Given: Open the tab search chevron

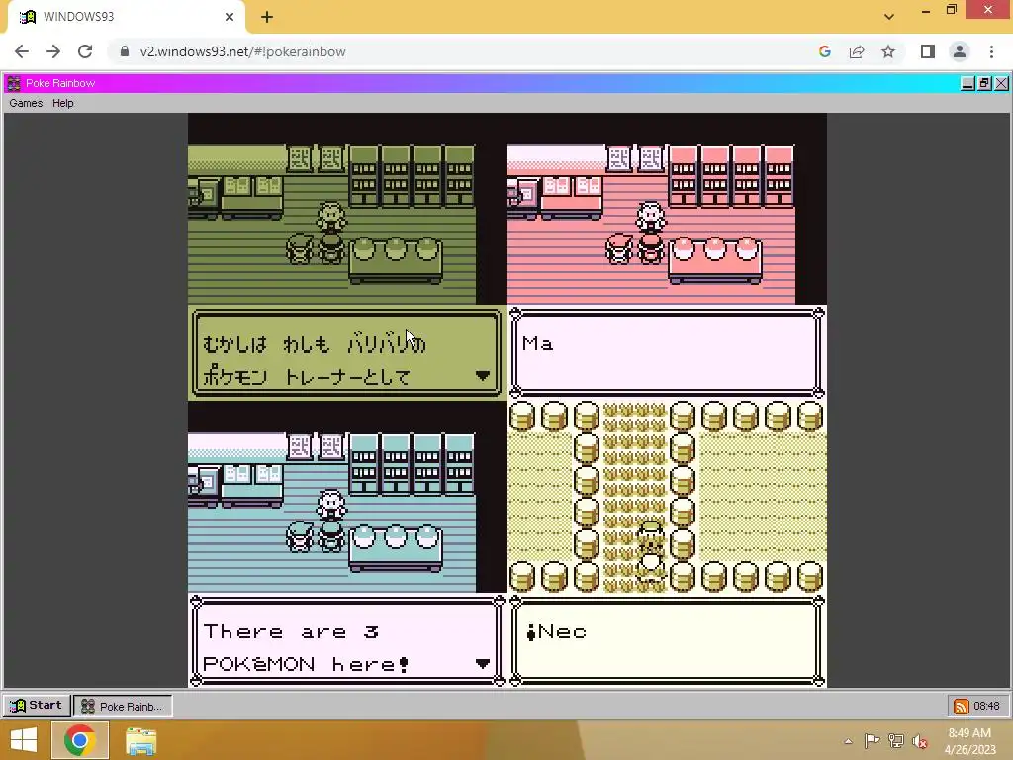Looking at the screenshot, I should [x=889, y=17].
